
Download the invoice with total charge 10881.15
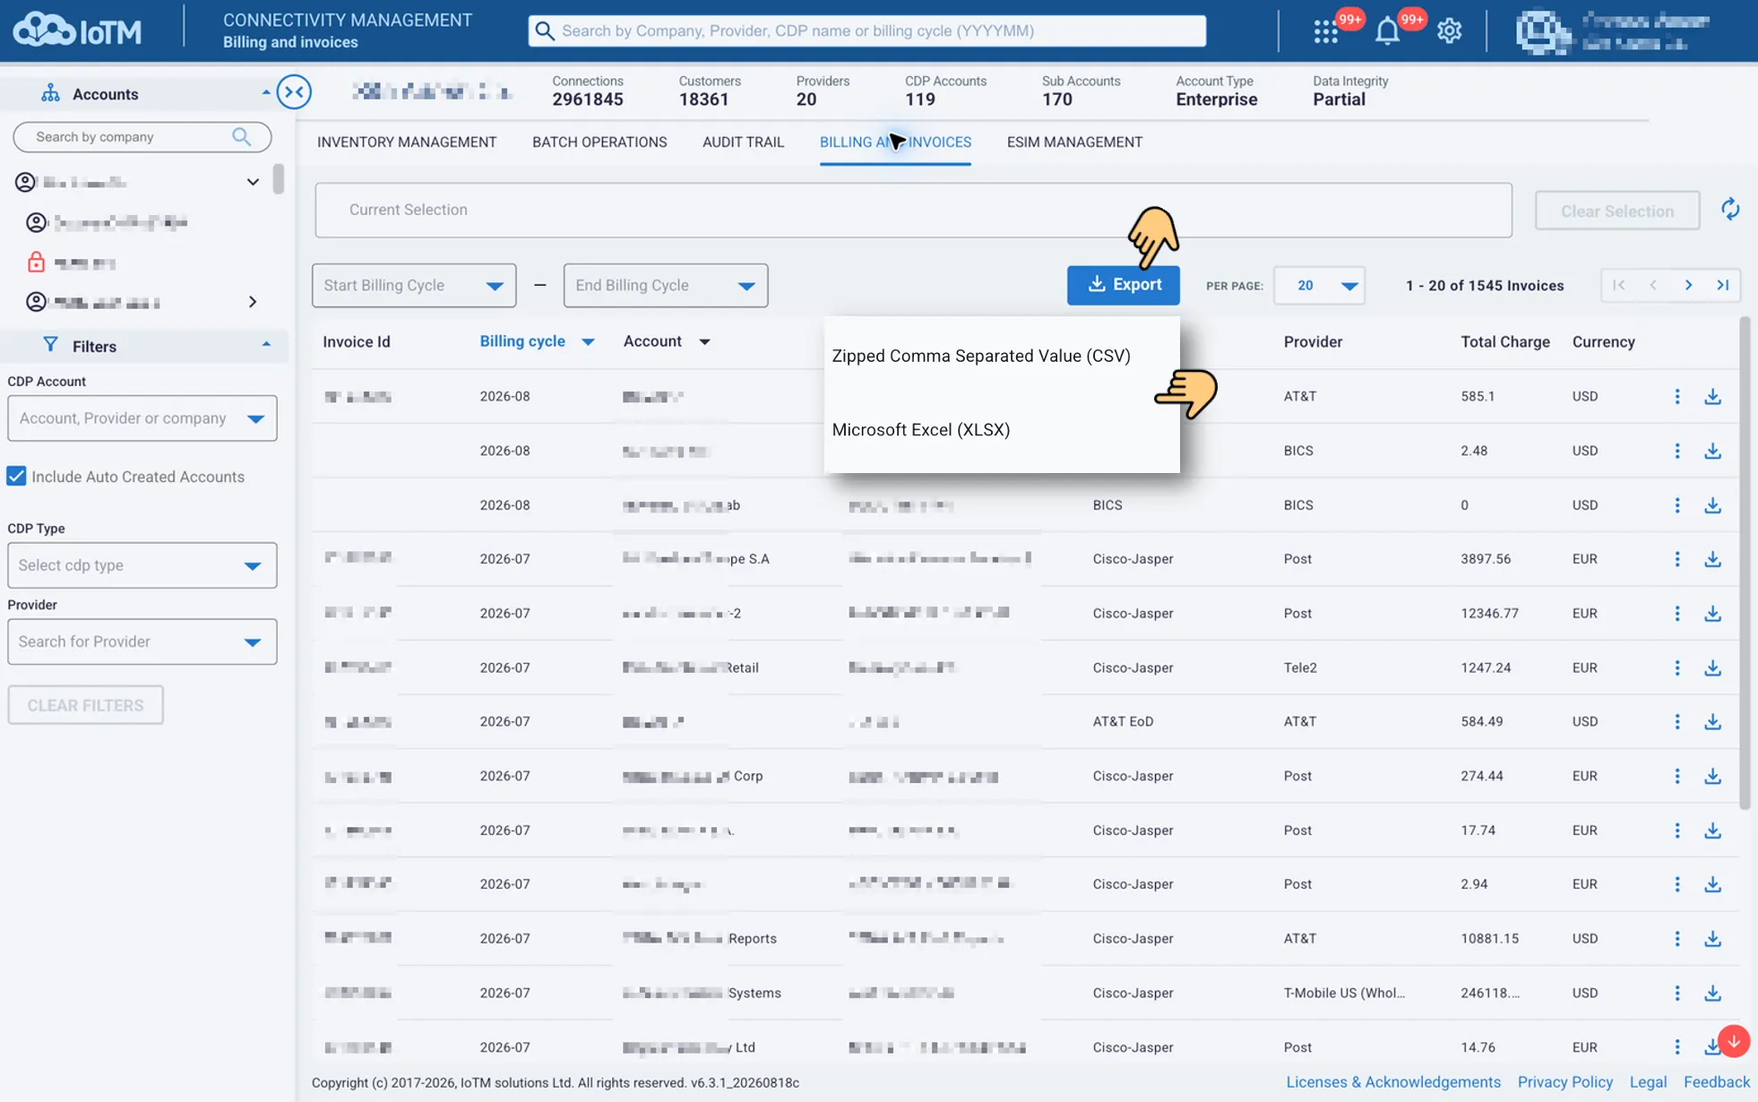tap(1712, 938)
